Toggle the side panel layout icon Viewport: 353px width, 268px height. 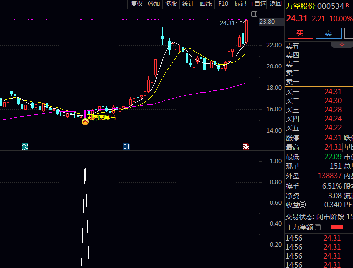[254, 14]
